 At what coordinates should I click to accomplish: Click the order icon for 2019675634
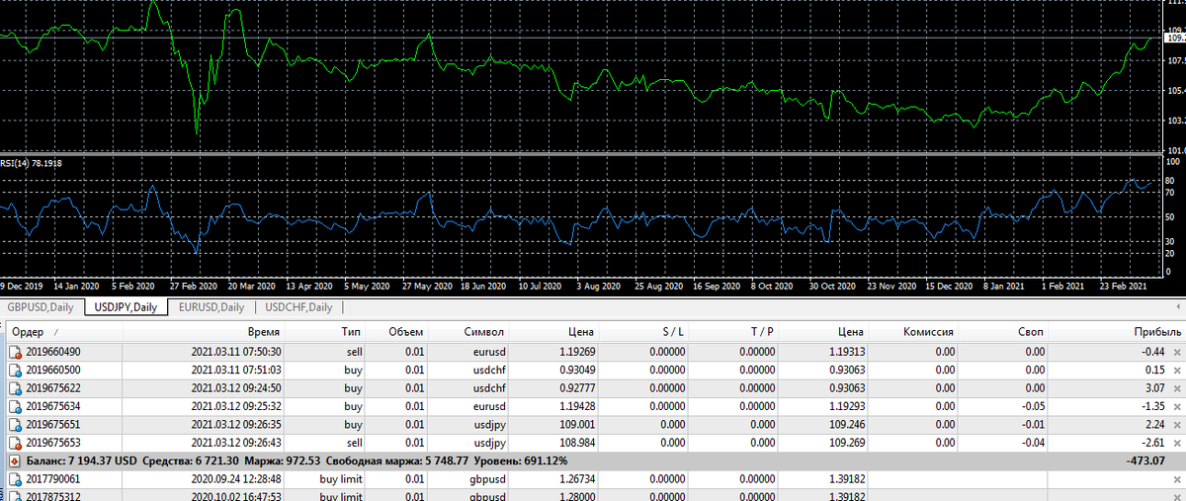(x=15, y=406)
